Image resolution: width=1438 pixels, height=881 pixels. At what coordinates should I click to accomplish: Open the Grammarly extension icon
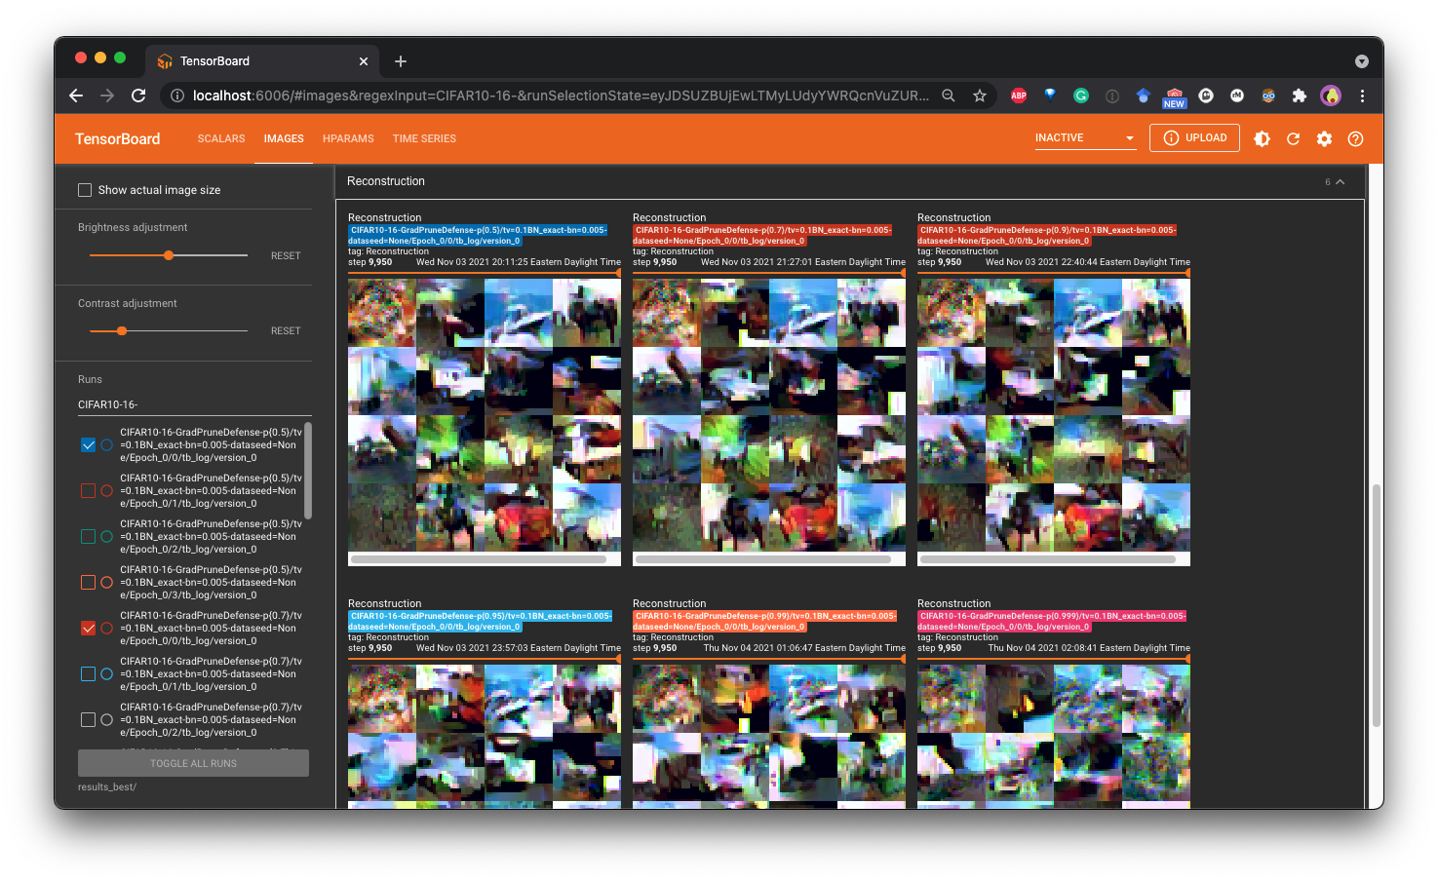tap(1081, 96)
